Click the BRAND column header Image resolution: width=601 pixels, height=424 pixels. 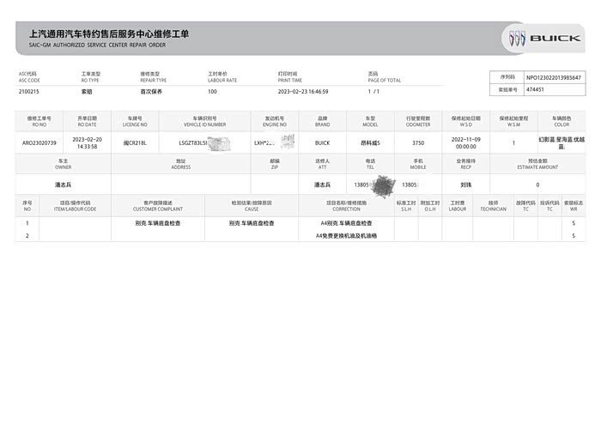322,121
